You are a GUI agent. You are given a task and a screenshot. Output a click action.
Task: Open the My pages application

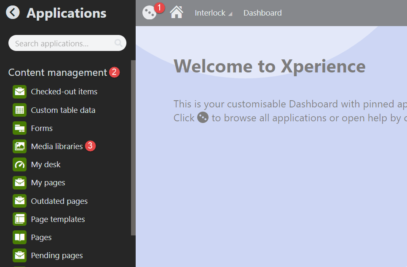click(x=48, y=183)
